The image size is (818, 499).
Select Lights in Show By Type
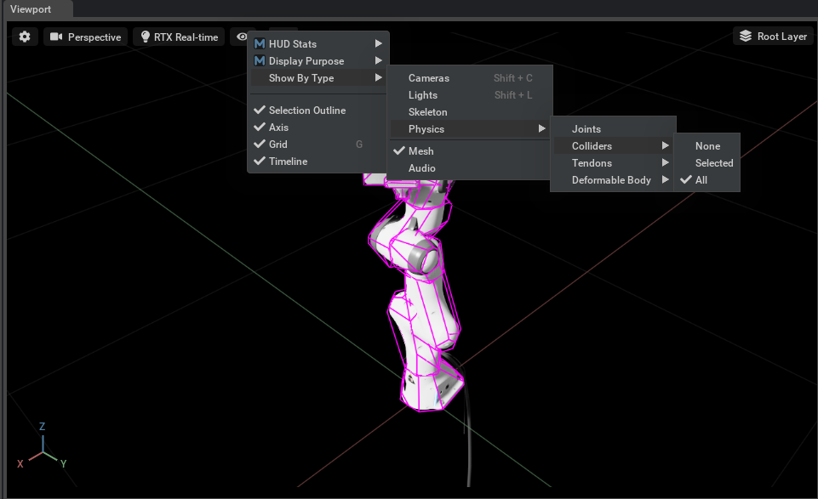pyautogui.click(x=423, y=95)
